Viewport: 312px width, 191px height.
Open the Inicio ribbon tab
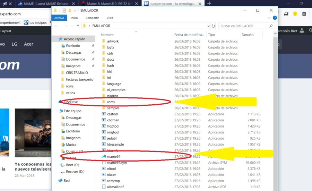[x=74, y=18]
